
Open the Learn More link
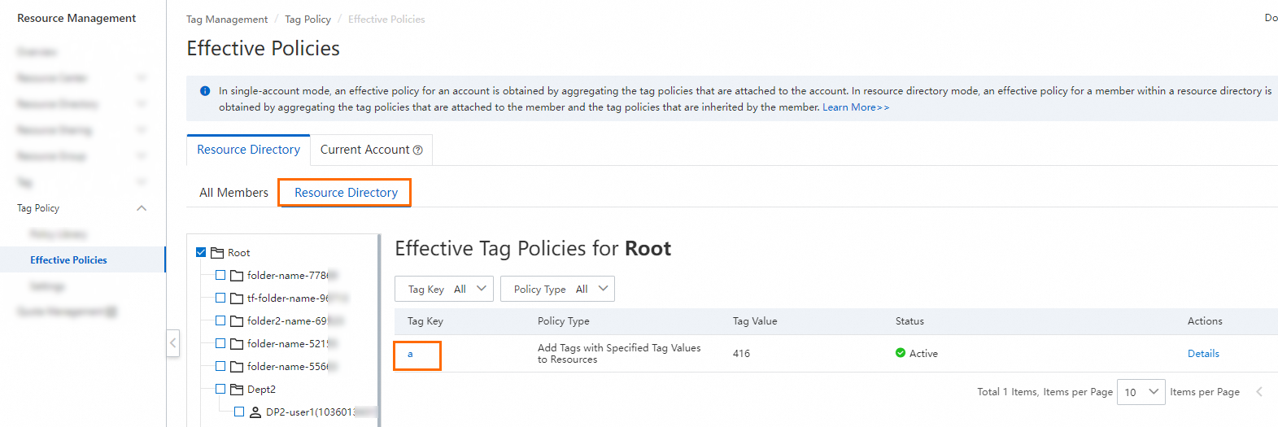click(x=855, y=107)
